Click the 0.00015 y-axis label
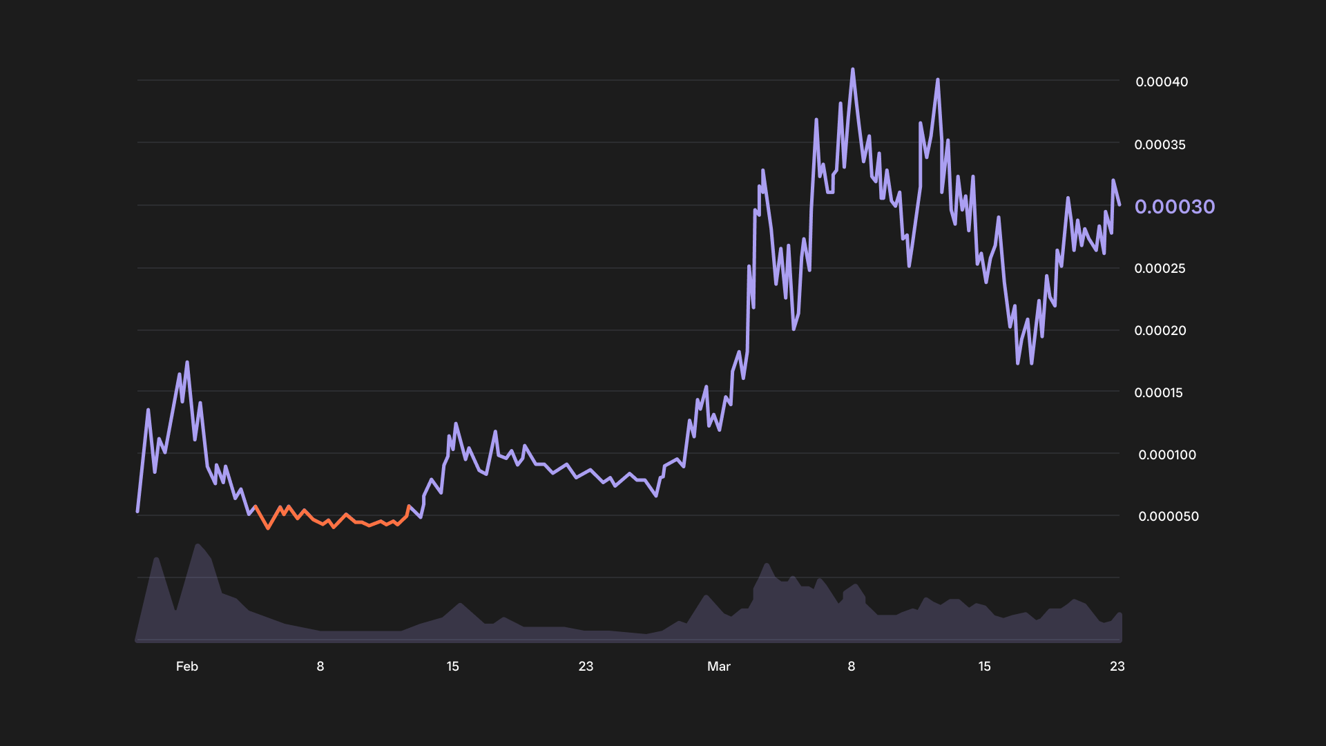Image resolution: width=1326 pixels, height=746 pixels. pyautogui.click(x=1158, y=392)
